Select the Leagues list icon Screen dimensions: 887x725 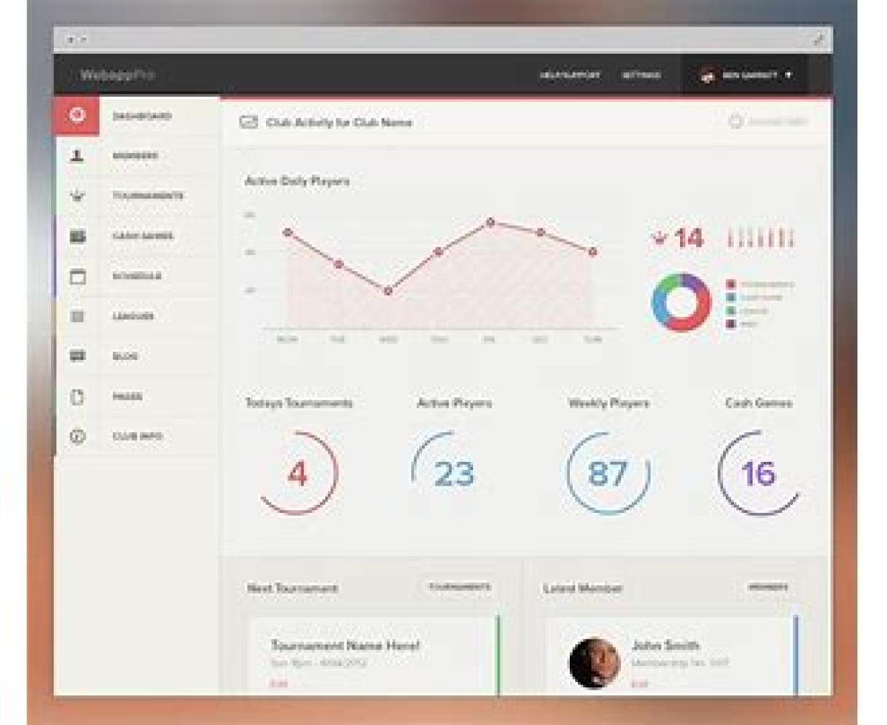click(77, 316)
